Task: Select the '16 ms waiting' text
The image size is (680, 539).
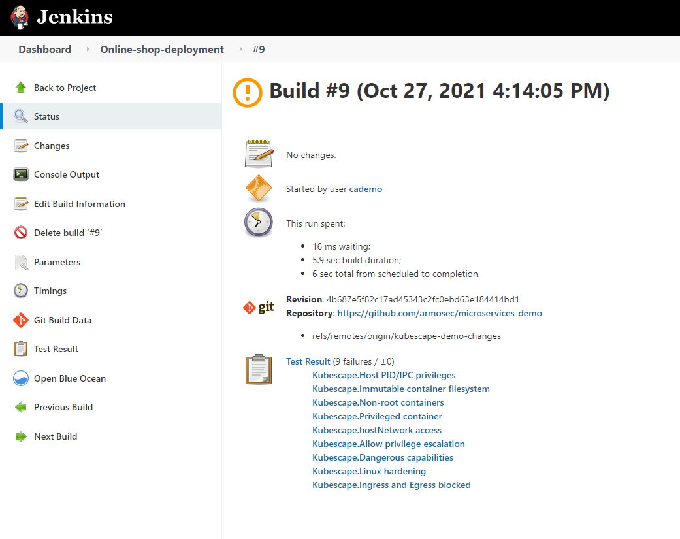Action: (x=341, y=246)
